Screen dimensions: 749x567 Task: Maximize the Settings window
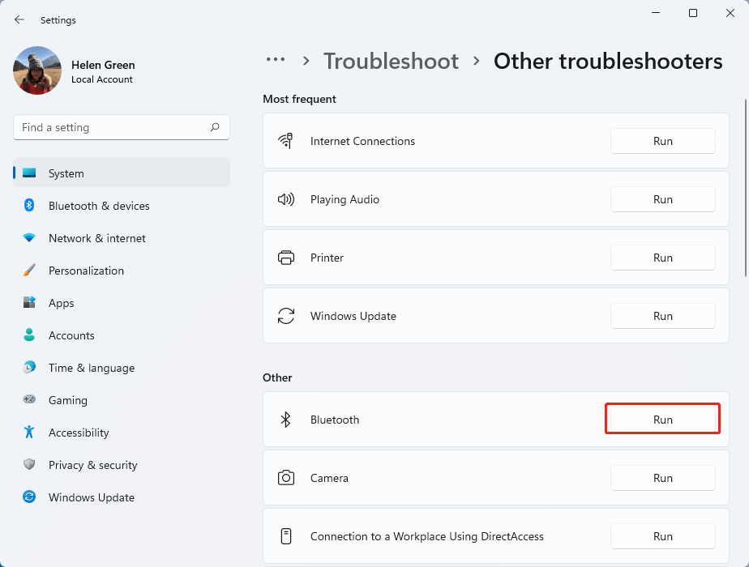click(x=692, y=13)
